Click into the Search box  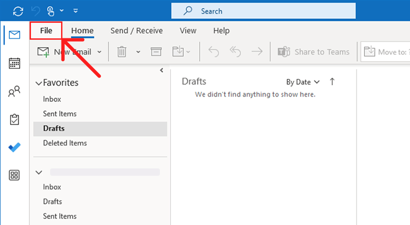click(263, 11)
